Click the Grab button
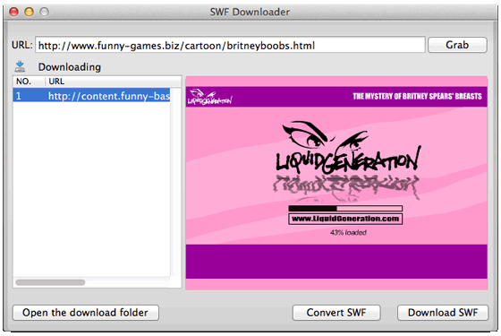The height and width of the screenshot is (336, 501). tap(457, 45)
